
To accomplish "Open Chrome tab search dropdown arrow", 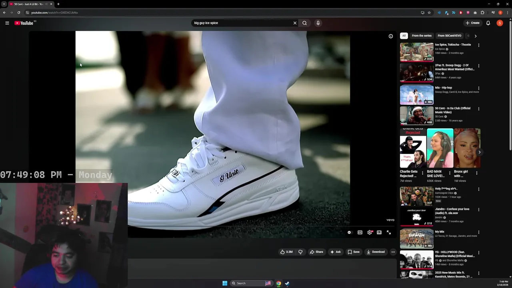I will [4, 4].
